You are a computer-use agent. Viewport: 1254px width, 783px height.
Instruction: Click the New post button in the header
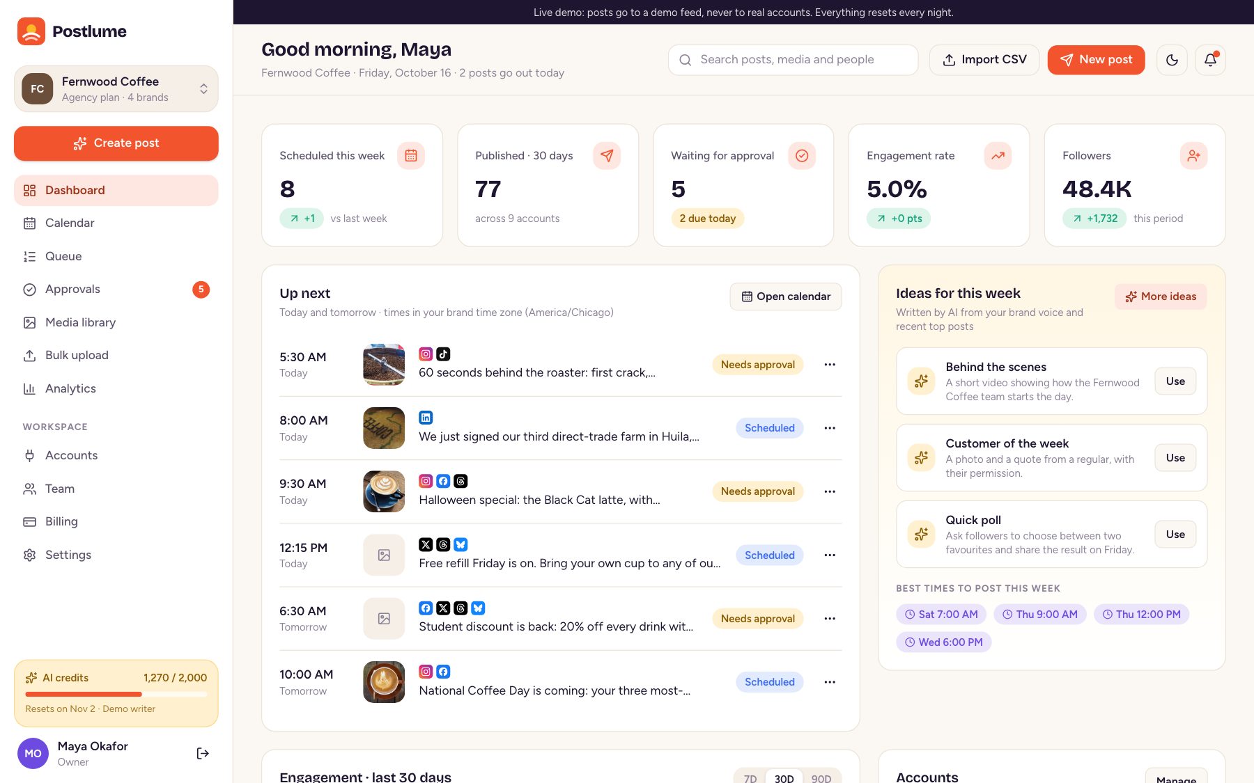[x=1096, y=60]
